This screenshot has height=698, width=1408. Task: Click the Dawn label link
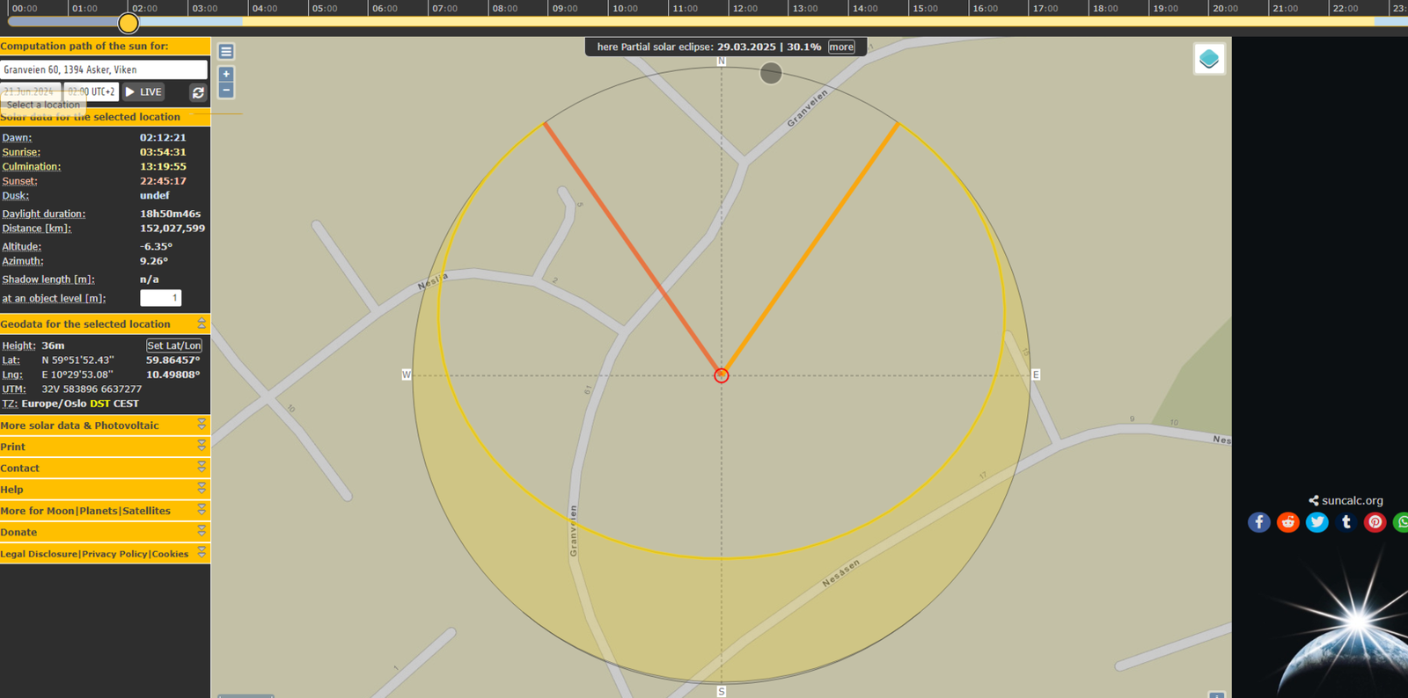pos(17,138)
